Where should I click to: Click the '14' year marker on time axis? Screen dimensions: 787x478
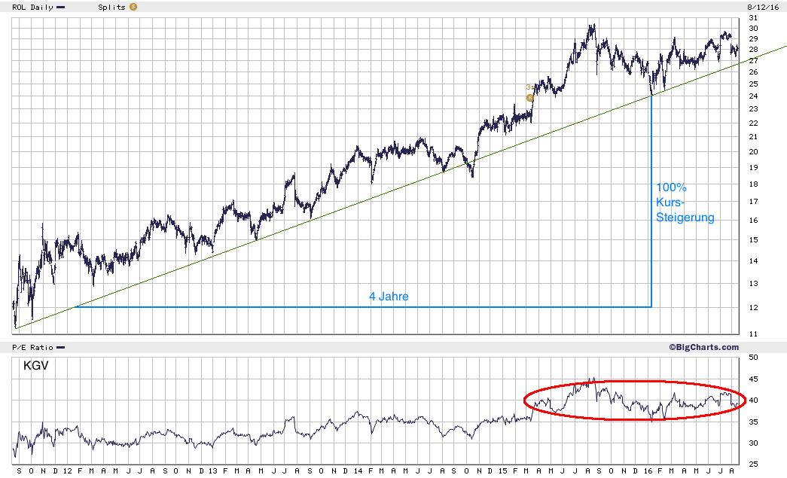[358, 471]
